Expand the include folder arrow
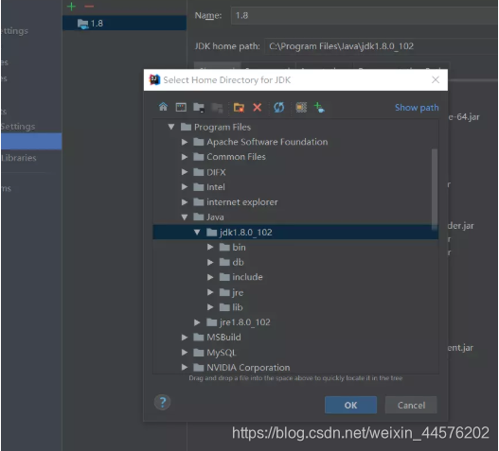The image size is (499, 451). [x=210, y=277]
